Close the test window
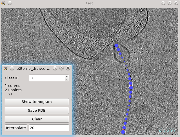 176,3
